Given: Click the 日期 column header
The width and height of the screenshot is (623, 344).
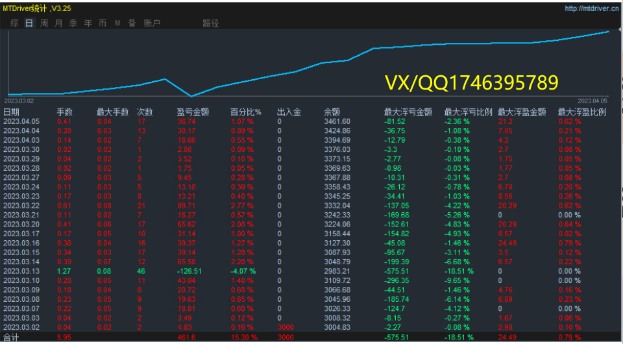Looking at the screenshot, I should 11,112.
